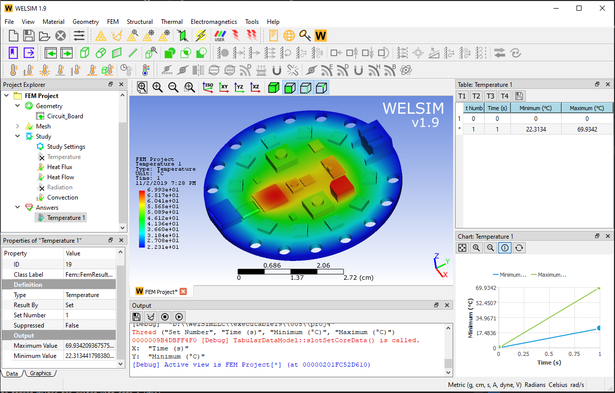Viewport: 615px width, 393px height.
Task: Toggle the last wireframe cube display mode
Action: pos(322,87)
